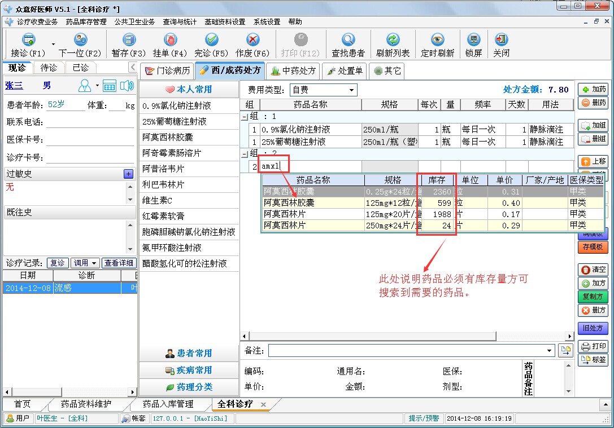Image resolution: width=614 pixels, height=428 pixels.
Task: Click the 挂单(F4) hand icon
Action: (x=170, y=39)
